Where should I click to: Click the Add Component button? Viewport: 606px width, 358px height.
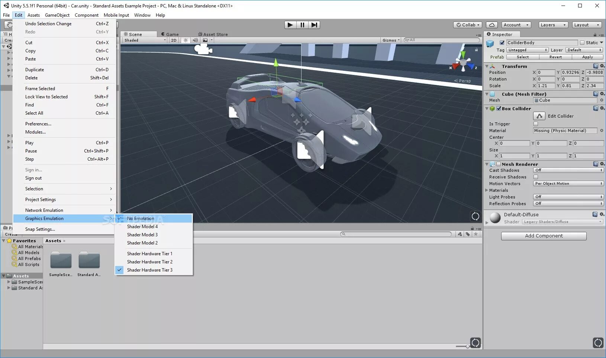pyautogui.click(x=544, y=236)
